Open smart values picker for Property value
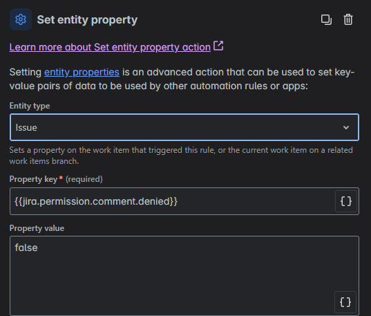 [345, 302]
